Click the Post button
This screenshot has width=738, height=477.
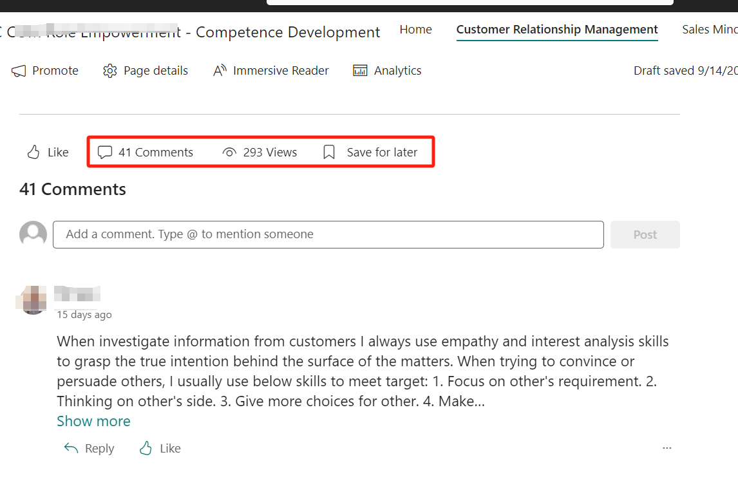(645, 234)
